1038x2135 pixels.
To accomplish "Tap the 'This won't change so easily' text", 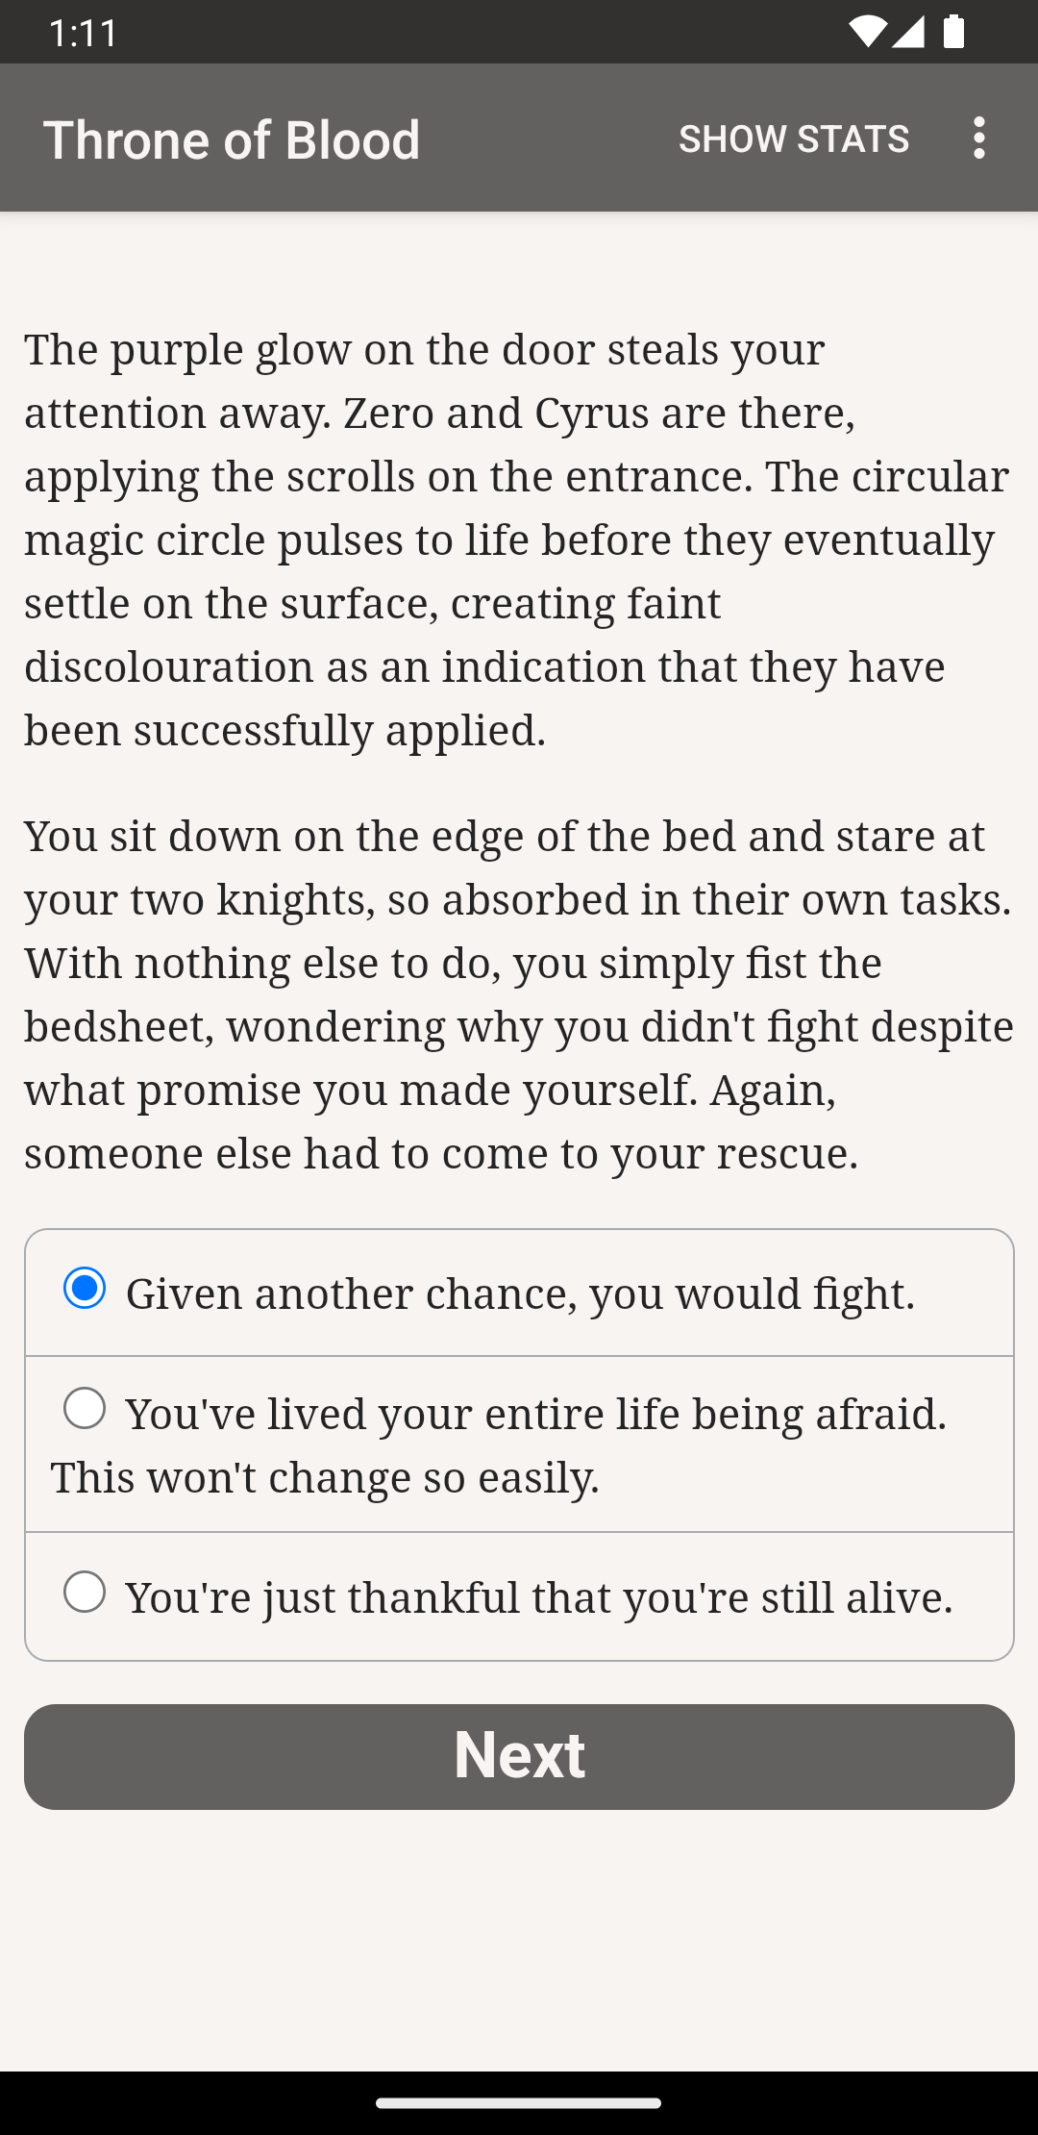I will [325, 1477].
